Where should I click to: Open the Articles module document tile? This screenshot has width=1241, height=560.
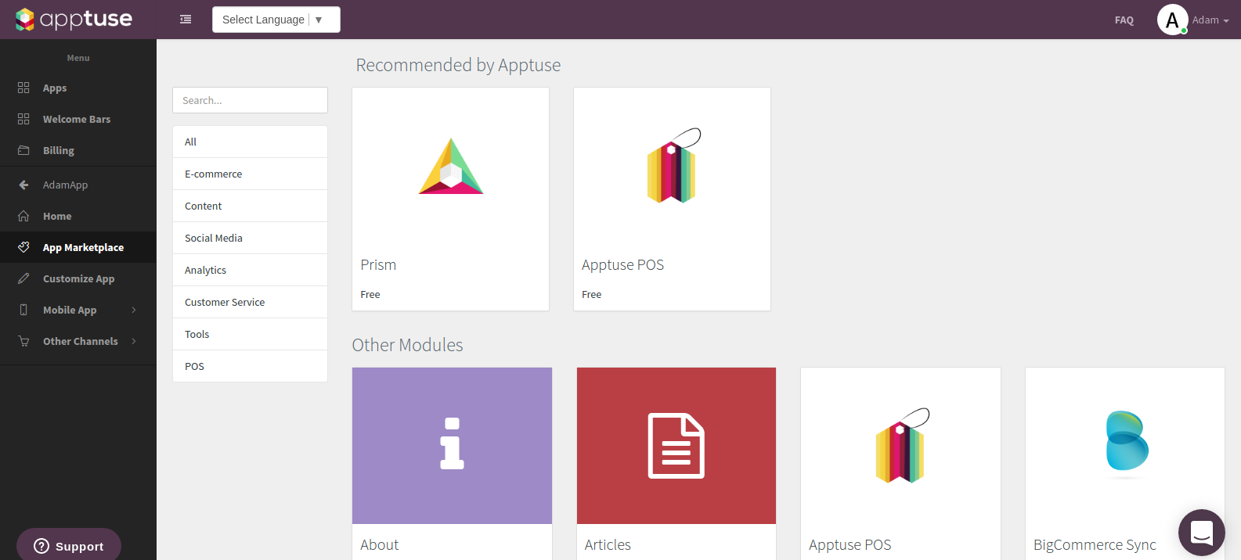[676, 446]
